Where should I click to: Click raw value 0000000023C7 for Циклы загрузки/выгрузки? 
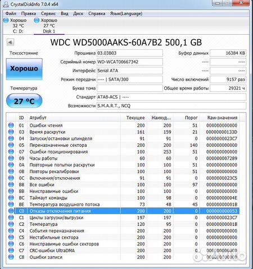(222, 217)
